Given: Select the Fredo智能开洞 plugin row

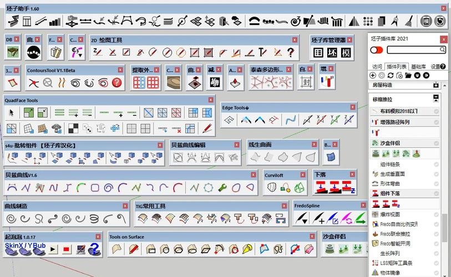Looking at the screenshot, I should 405,244.
